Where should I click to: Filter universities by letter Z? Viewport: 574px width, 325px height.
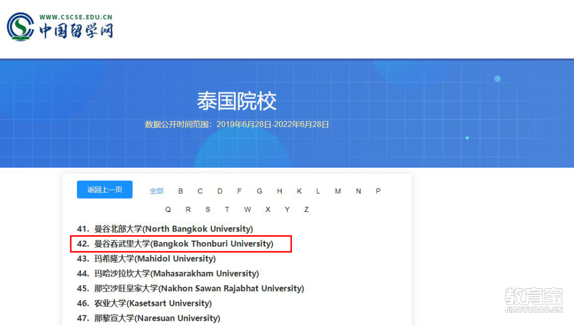pos(307,209)
